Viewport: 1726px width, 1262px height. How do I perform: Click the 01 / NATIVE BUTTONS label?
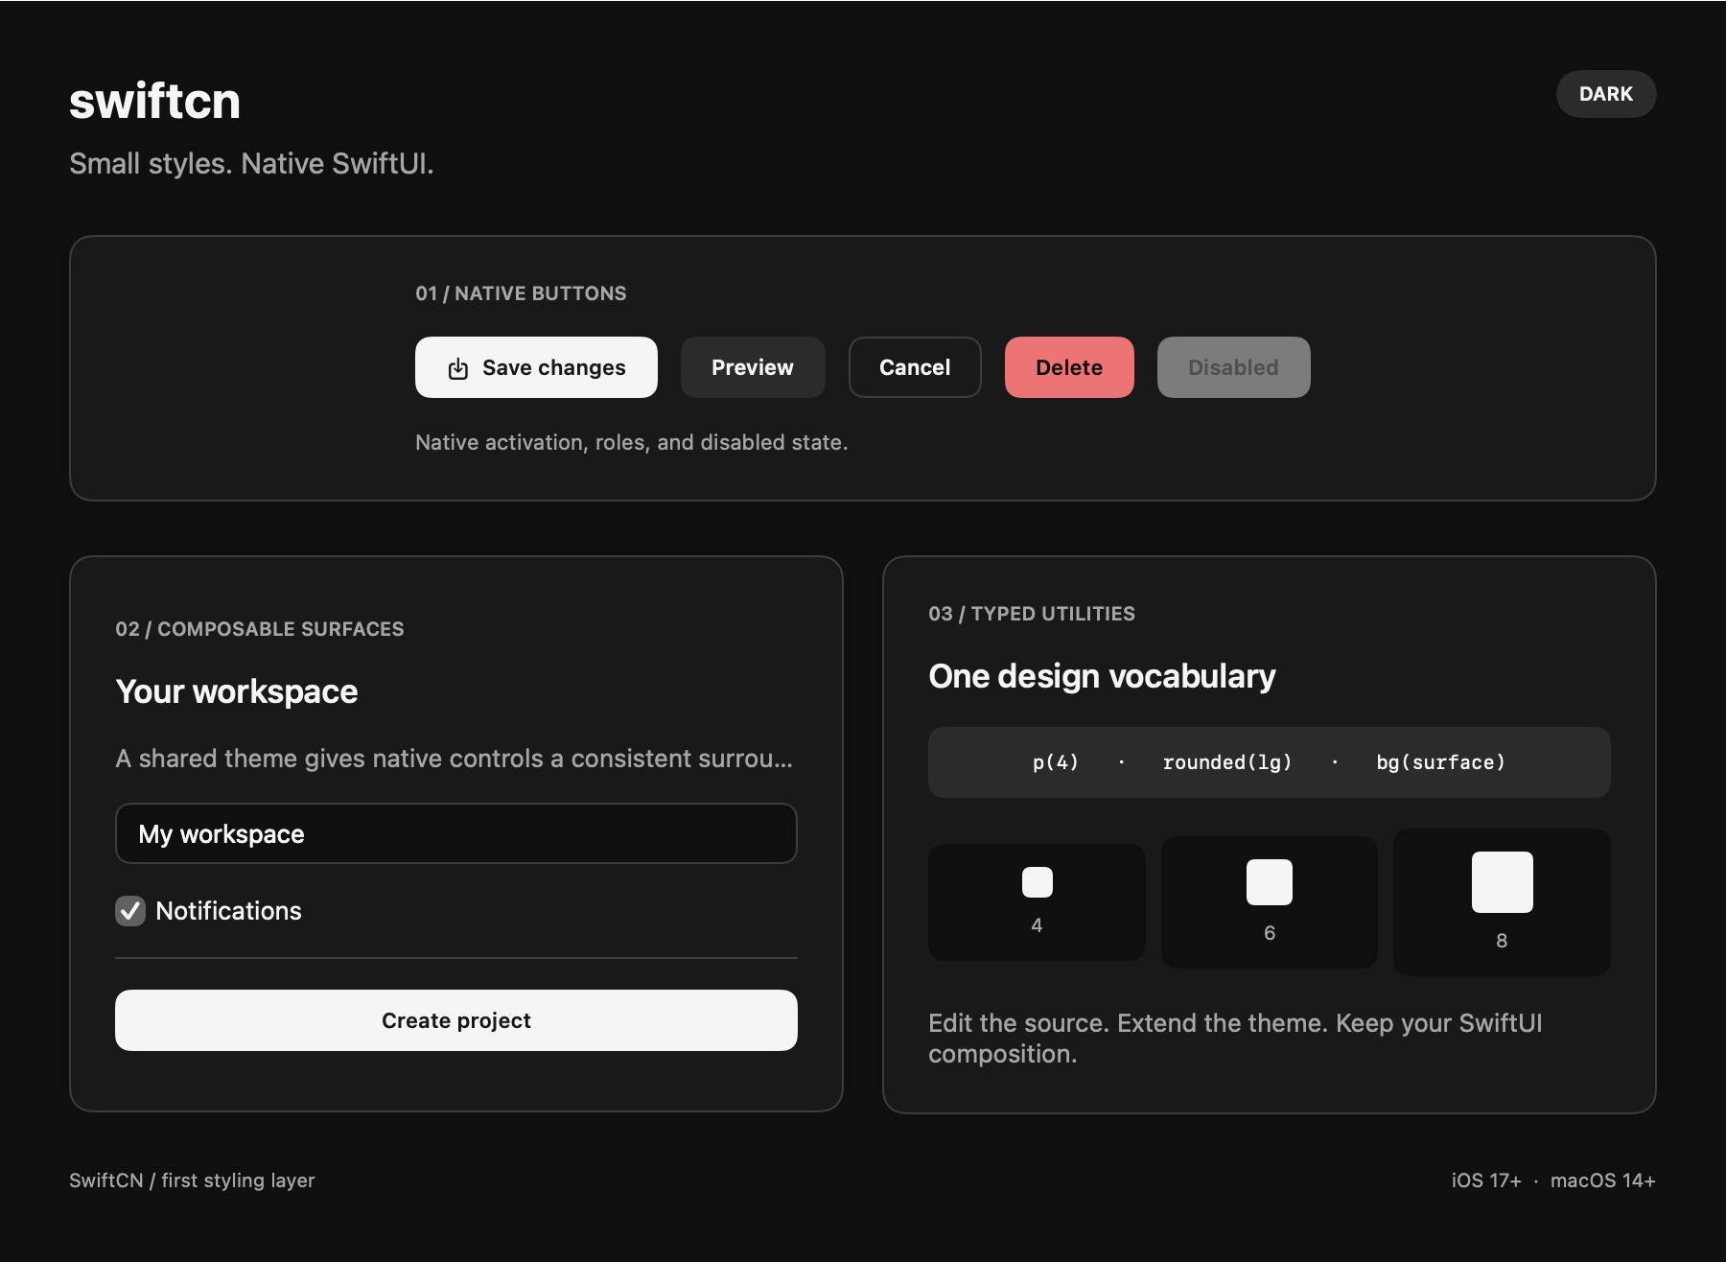521,293
